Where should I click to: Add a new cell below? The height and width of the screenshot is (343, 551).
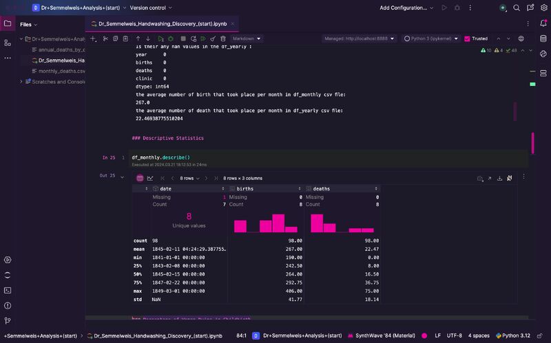pyautogui.click(x=93, y=38)
